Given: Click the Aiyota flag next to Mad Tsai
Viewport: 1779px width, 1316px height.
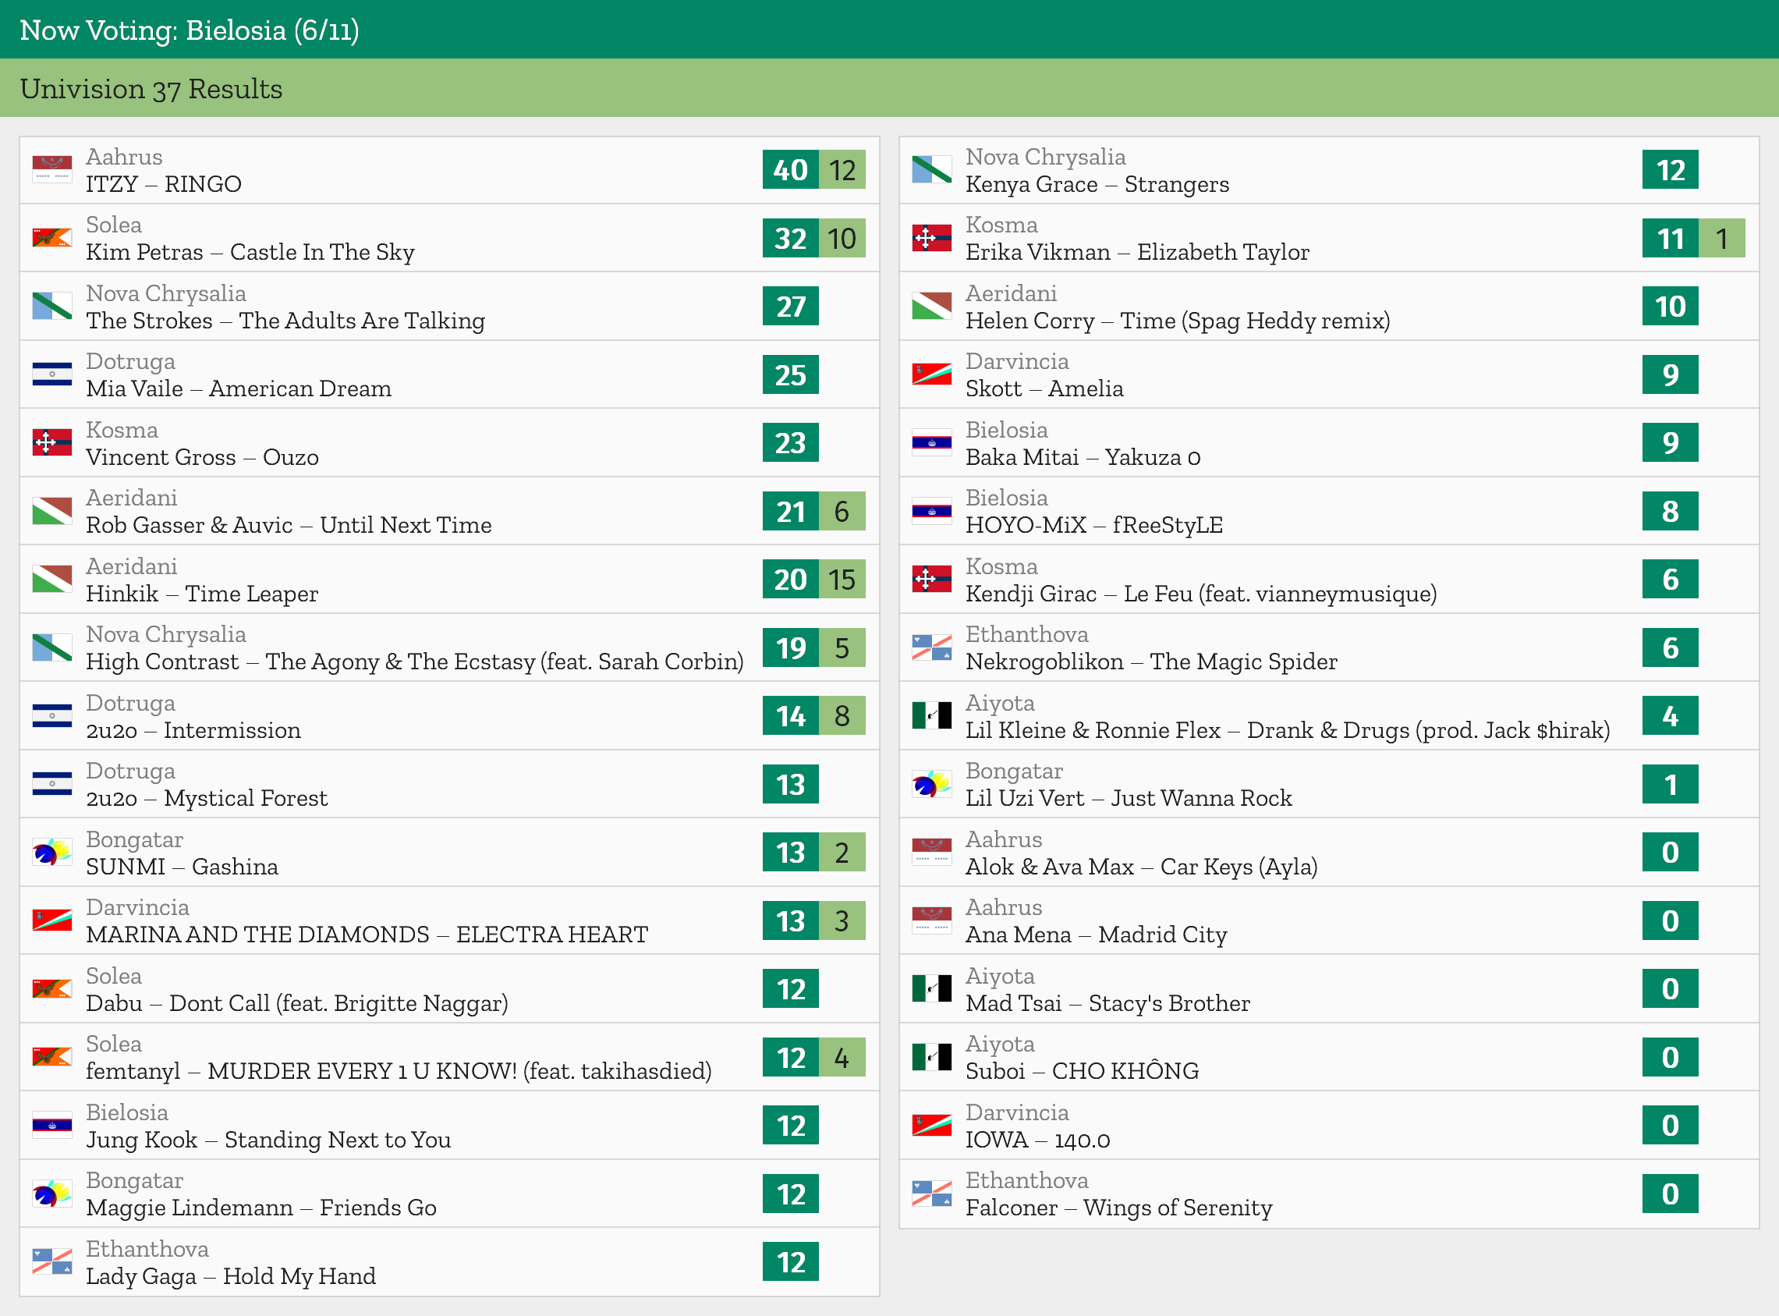Looking at the screenshot, I should [x=932, y=988].
